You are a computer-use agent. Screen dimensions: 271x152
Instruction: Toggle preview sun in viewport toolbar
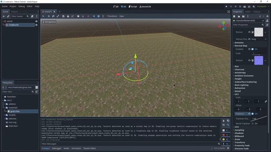[x=94, y=16]
